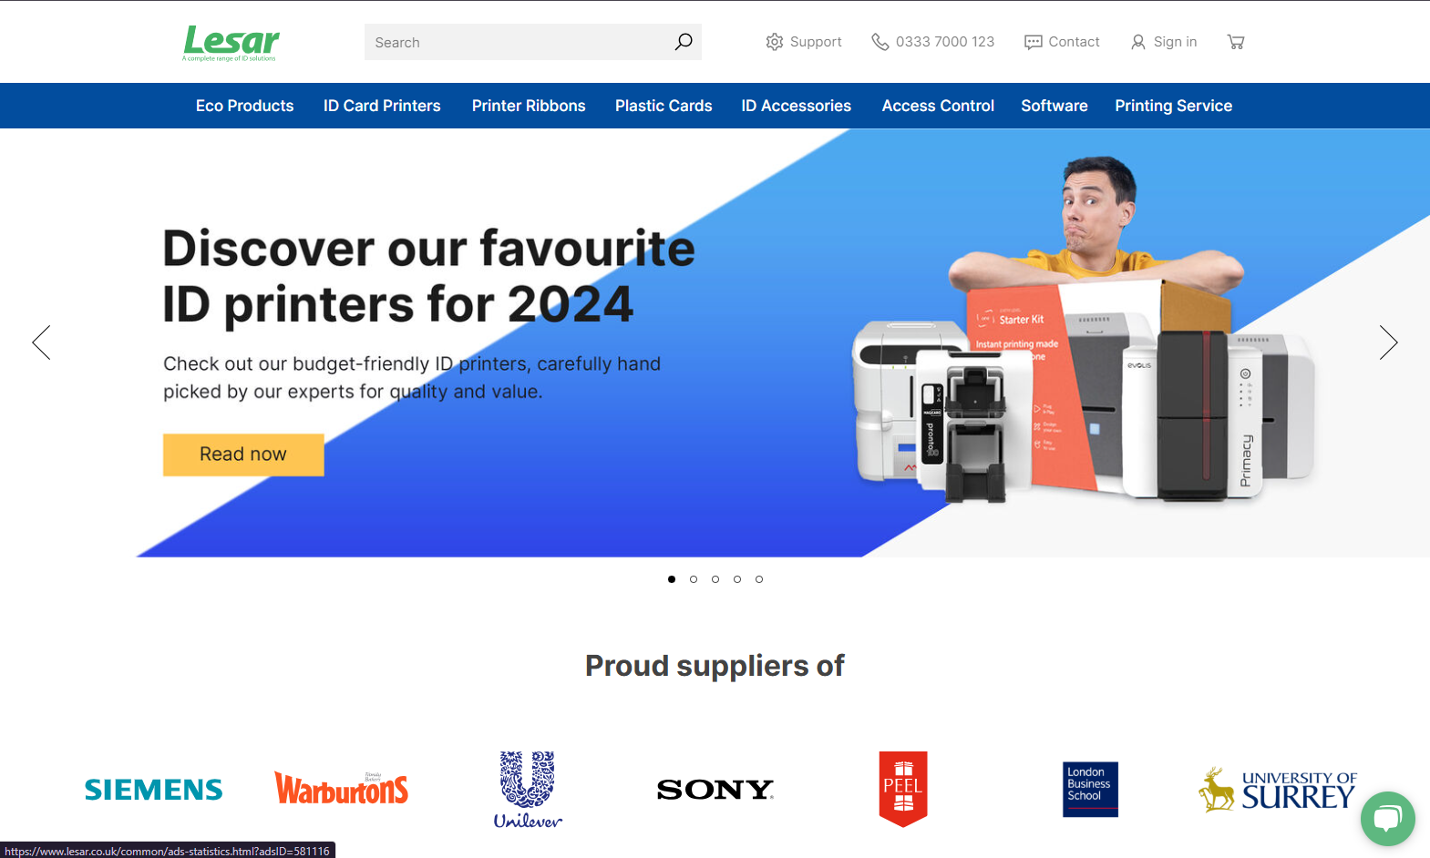Select the third carousel dot
Screen dimensions: 1430x858
point(715,579)
